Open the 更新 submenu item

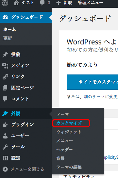[x=8, y=38]
